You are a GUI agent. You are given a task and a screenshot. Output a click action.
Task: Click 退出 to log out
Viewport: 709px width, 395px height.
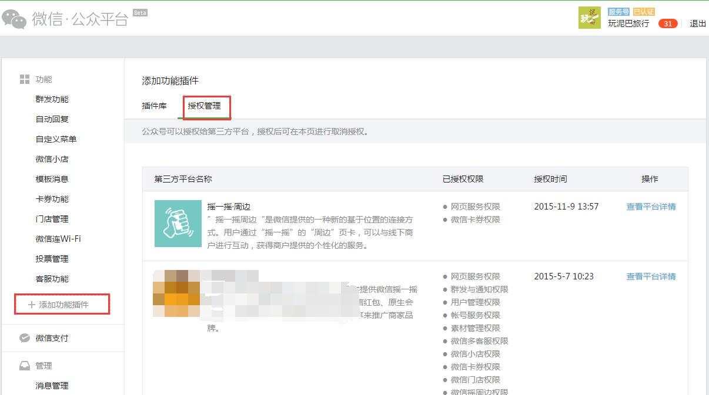click(x=698, y=24)
